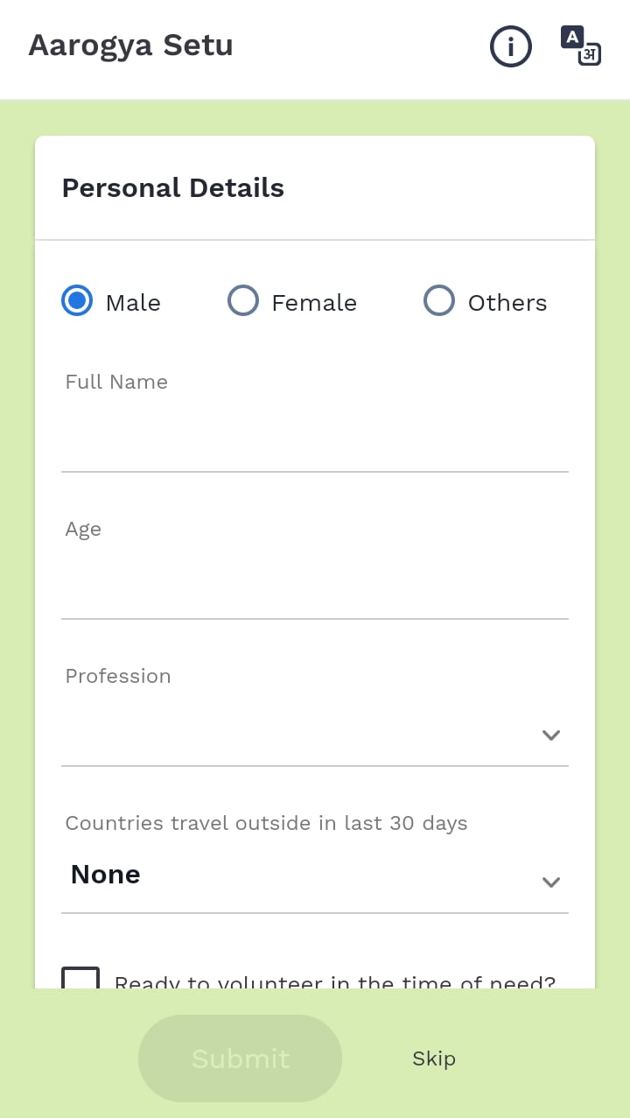
Task: Focus the Full Name input field
Action: [x=315, y=438]
